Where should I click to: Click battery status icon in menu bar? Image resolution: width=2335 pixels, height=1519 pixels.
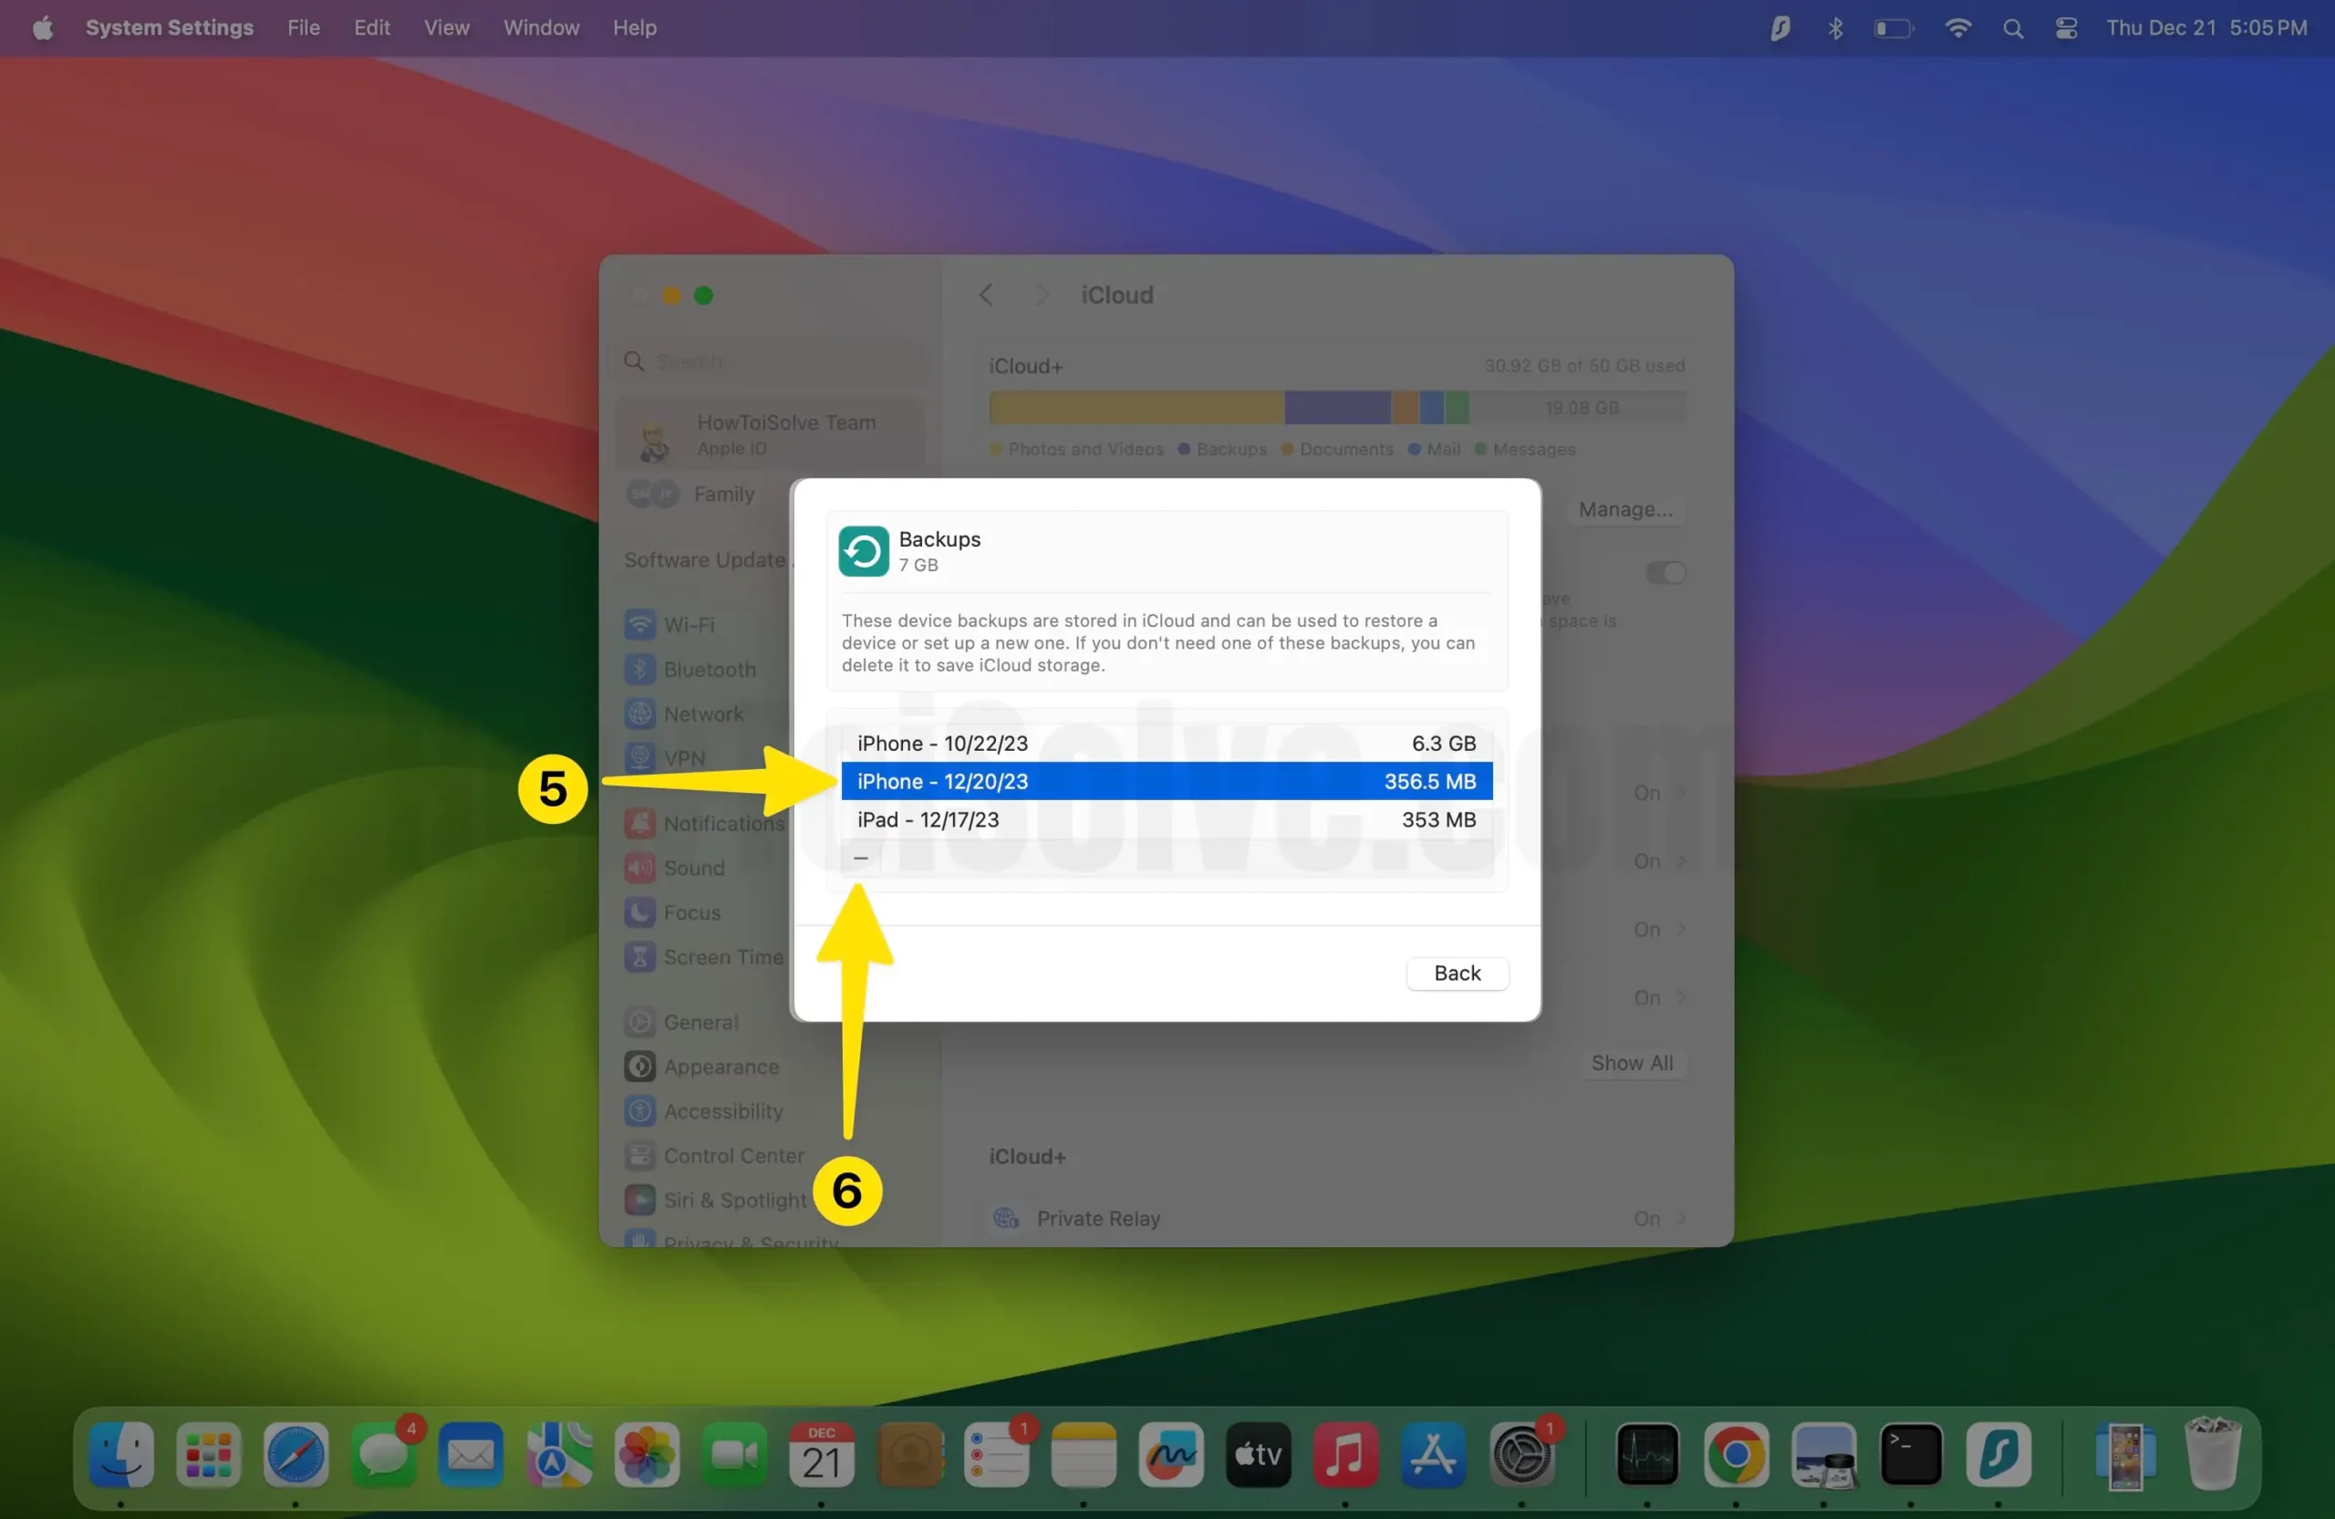click(1894, 28)
